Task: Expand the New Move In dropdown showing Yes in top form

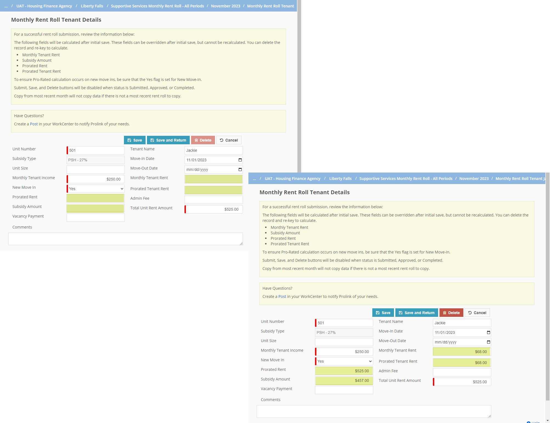Action: click(96, 189)
